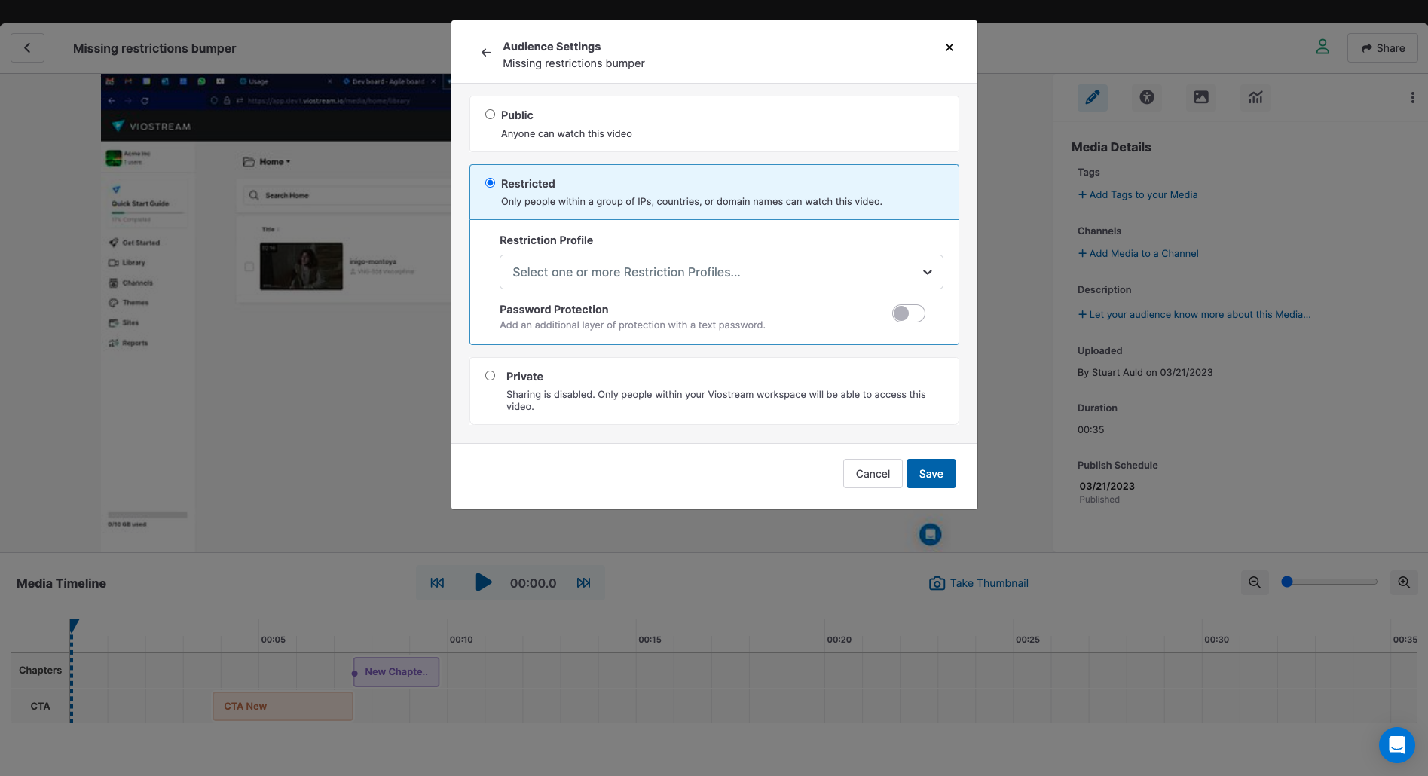Click the Cancel button
The width and height of the screenshot is (1428, 776).
point(873,474)
